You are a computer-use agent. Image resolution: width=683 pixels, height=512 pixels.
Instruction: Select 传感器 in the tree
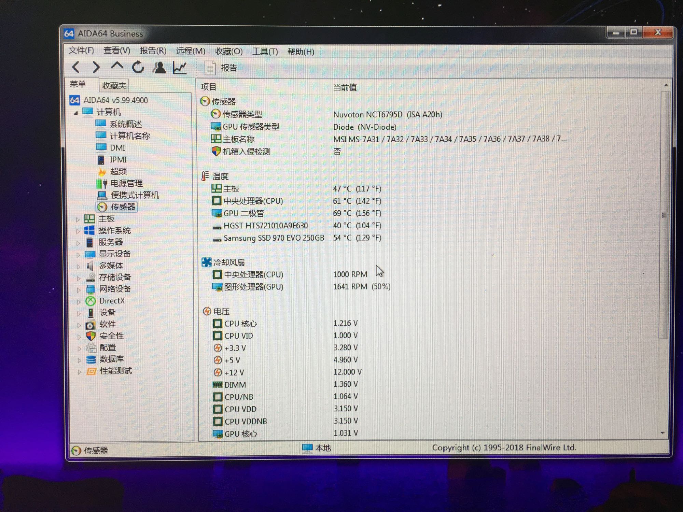(123, 207)
